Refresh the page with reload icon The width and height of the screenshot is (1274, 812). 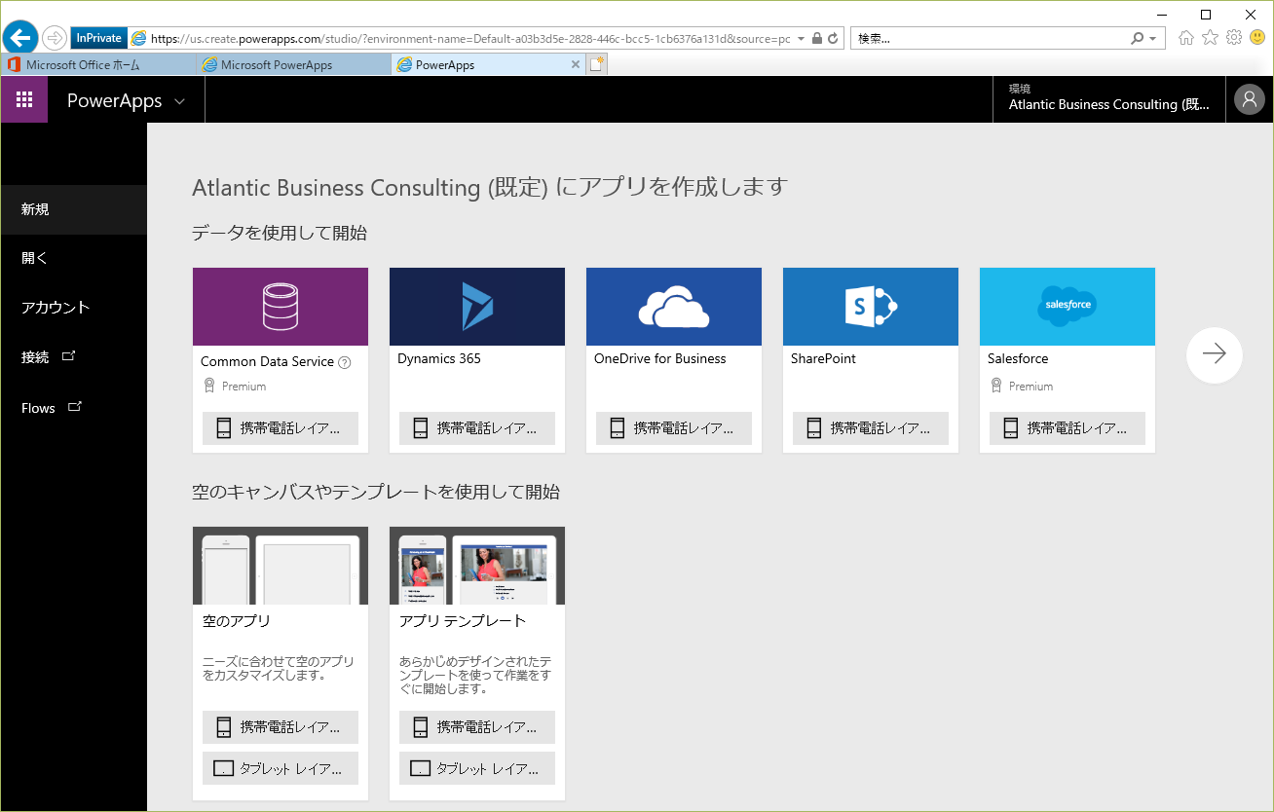[833, 39]
